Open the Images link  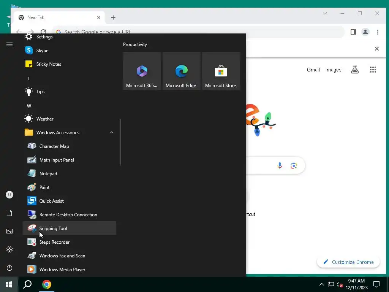click(x=333, y=70)
